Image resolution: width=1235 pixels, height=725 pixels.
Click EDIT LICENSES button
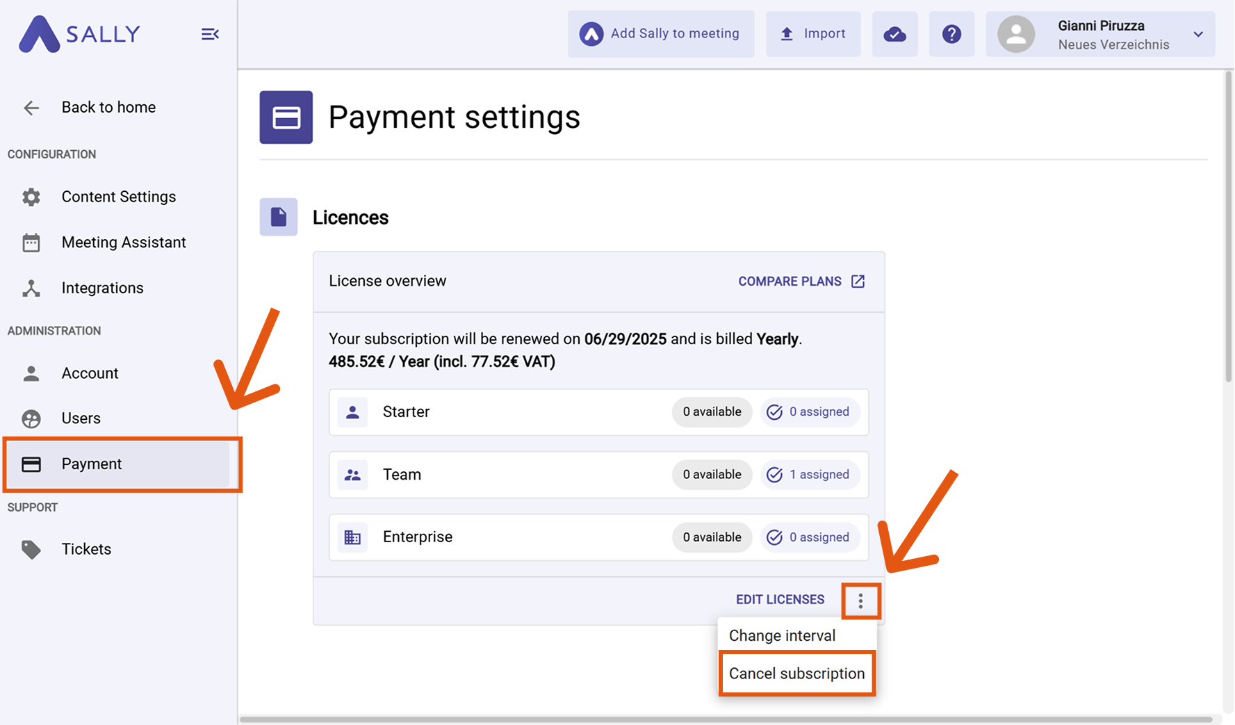coord(780,600)
